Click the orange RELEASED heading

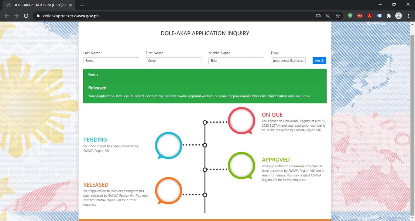[x=96, y=185]
